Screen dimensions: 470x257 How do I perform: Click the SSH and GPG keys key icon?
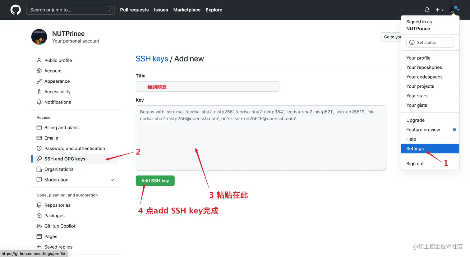pos(39,159)
